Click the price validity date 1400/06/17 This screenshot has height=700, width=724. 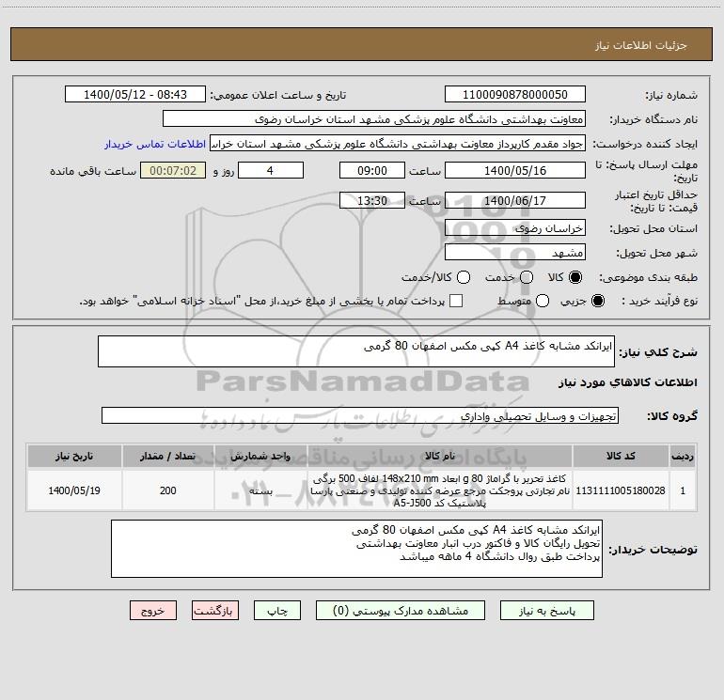(x=515, y=201)
